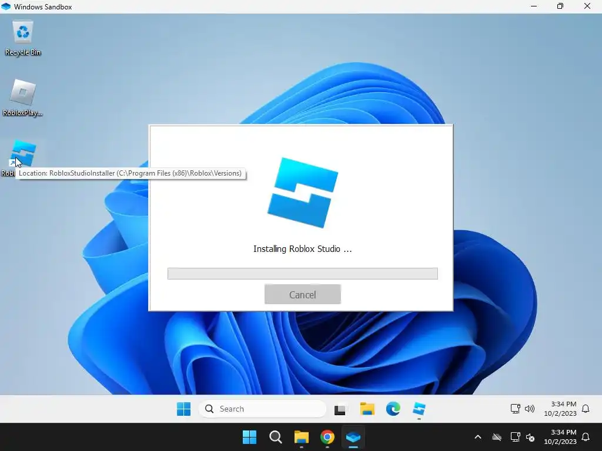Open sandbox notifications bell
Screen dimensions: 602x451
click(586, 409)
